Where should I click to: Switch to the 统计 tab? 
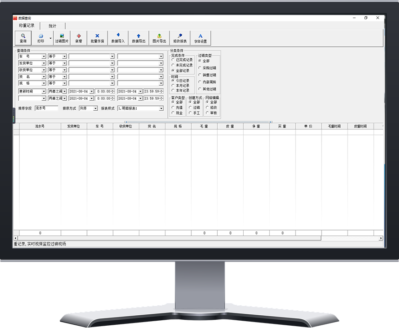(x=52, y=26)
